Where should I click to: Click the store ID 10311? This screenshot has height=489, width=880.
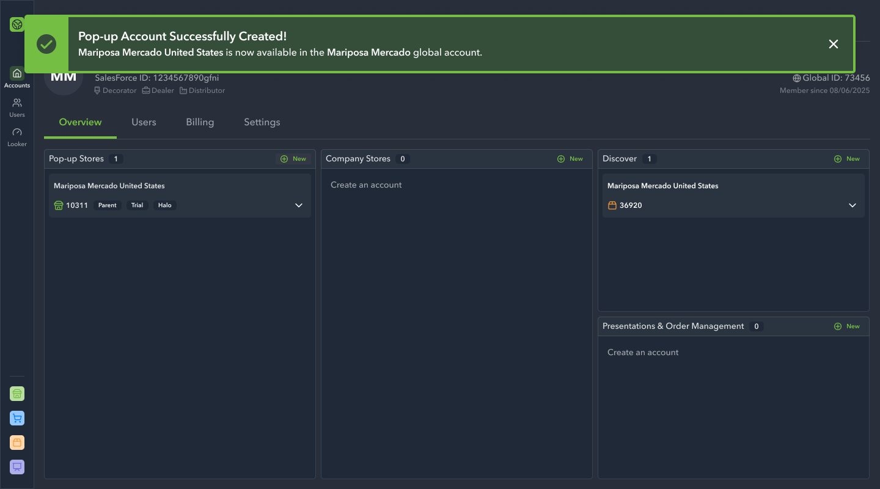(77, 205)
